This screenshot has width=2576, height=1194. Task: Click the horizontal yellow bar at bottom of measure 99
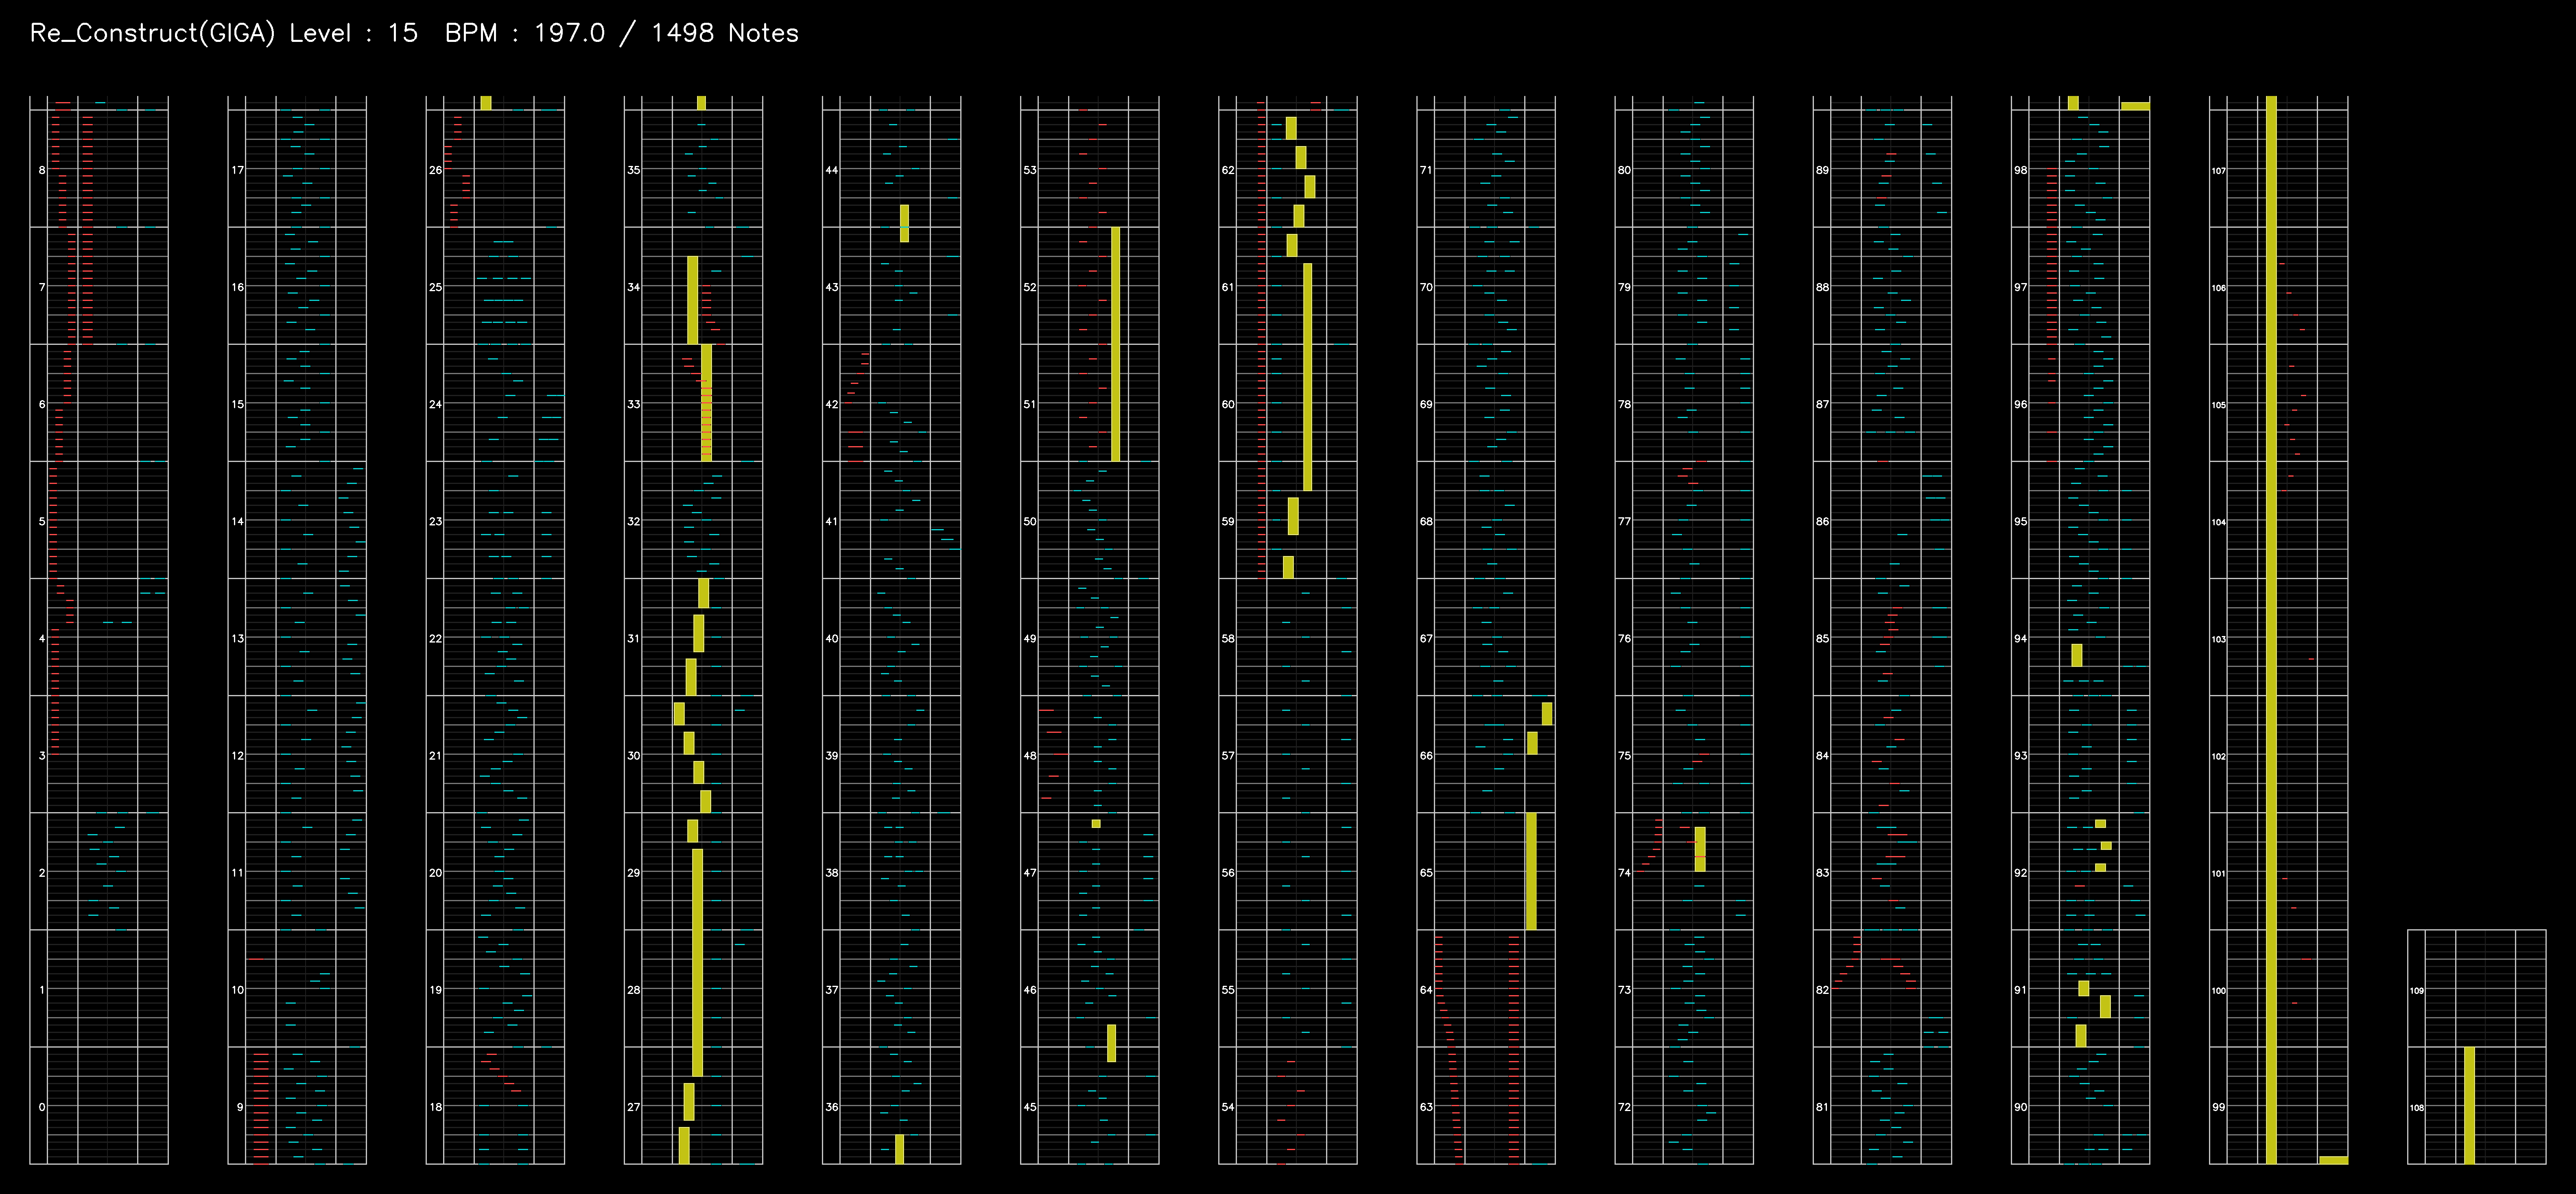(2333, 1159)
